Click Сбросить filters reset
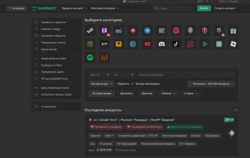This screenshot has height=158, width=250. point(125,84)
